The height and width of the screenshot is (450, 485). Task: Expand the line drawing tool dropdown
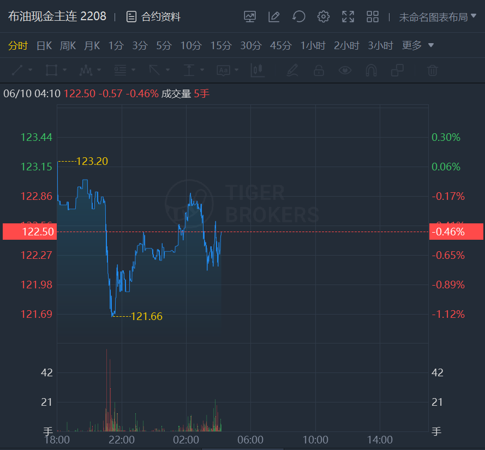(31, 70)
